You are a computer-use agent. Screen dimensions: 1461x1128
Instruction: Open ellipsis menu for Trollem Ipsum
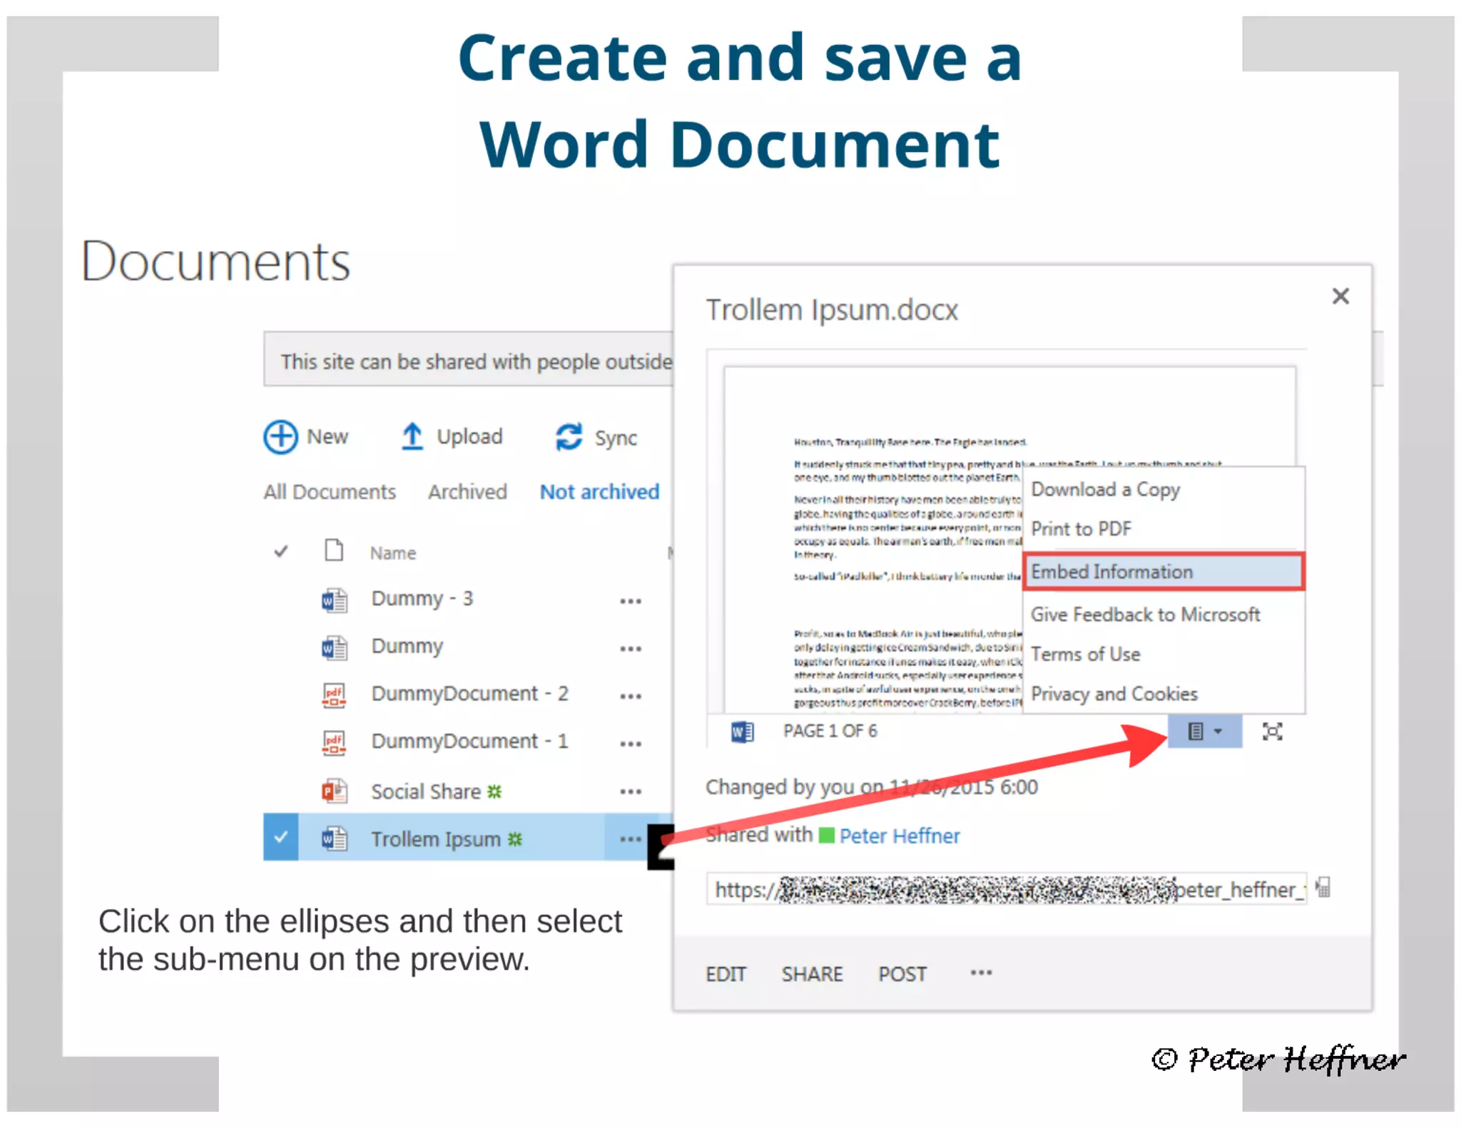[x=631, y=839]
